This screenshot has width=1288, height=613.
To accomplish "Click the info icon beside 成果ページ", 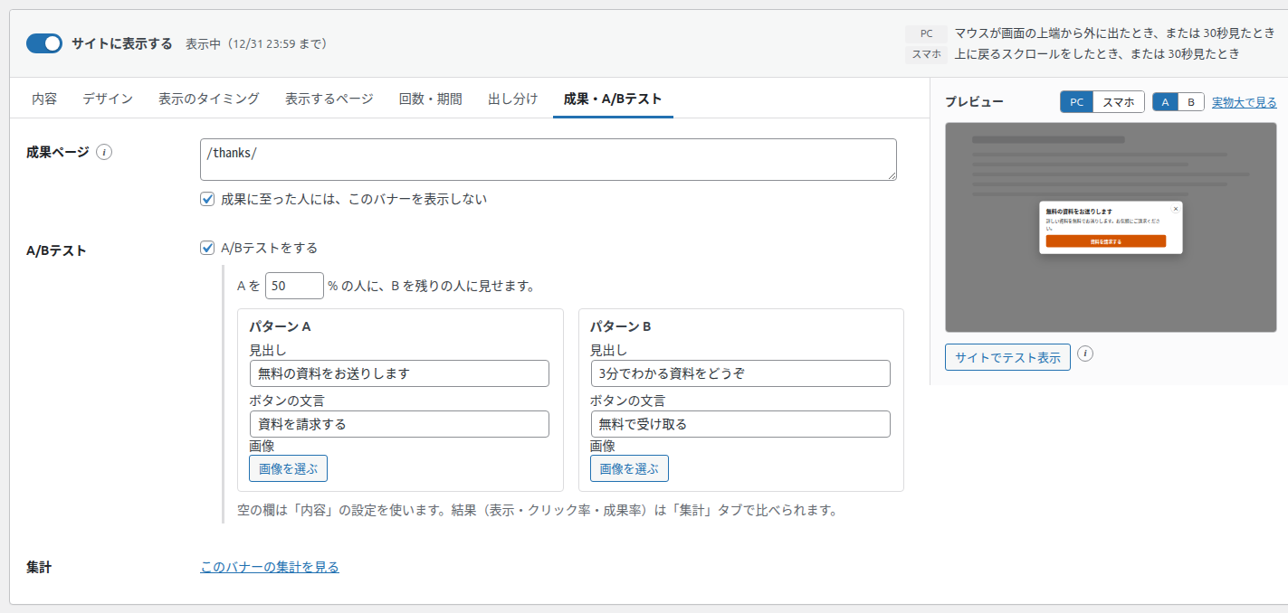I will point(104,152).
